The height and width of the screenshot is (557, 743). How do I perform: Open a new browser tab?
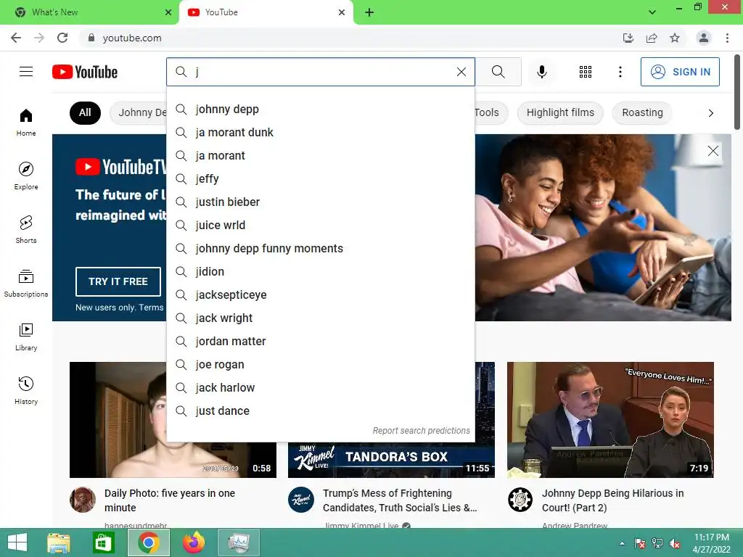369,12
